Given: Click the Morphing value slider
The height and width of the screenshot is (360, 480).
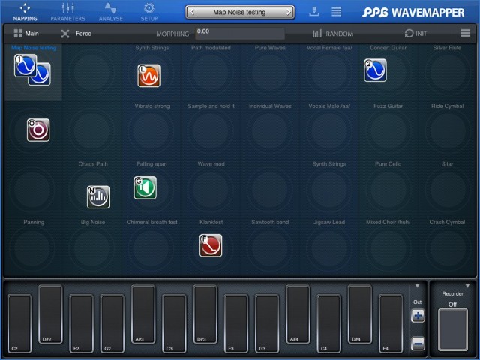Looking at the screenshot, I should click(240, 34).
